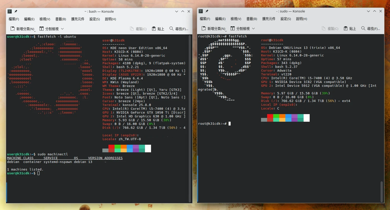Click Copy 複製(C) button in right Konsole

coord(330,28)
